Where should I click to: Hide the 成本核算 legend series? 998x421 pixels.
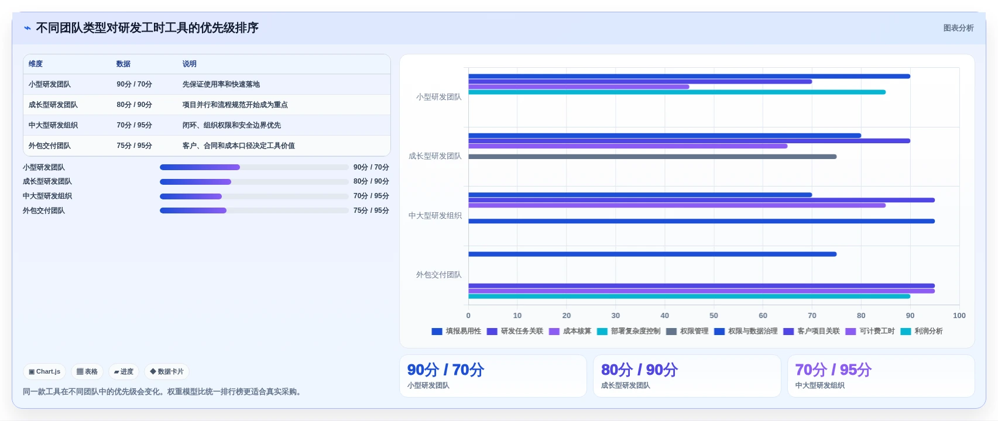570,331
